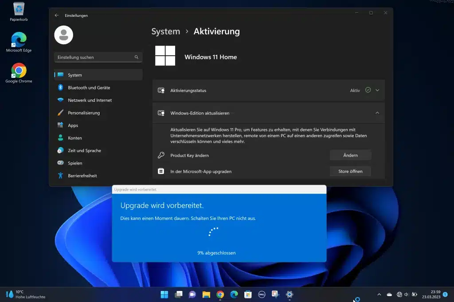
Task: Click the Microsoft Store bag icon in row
Action: pos(161,171)
